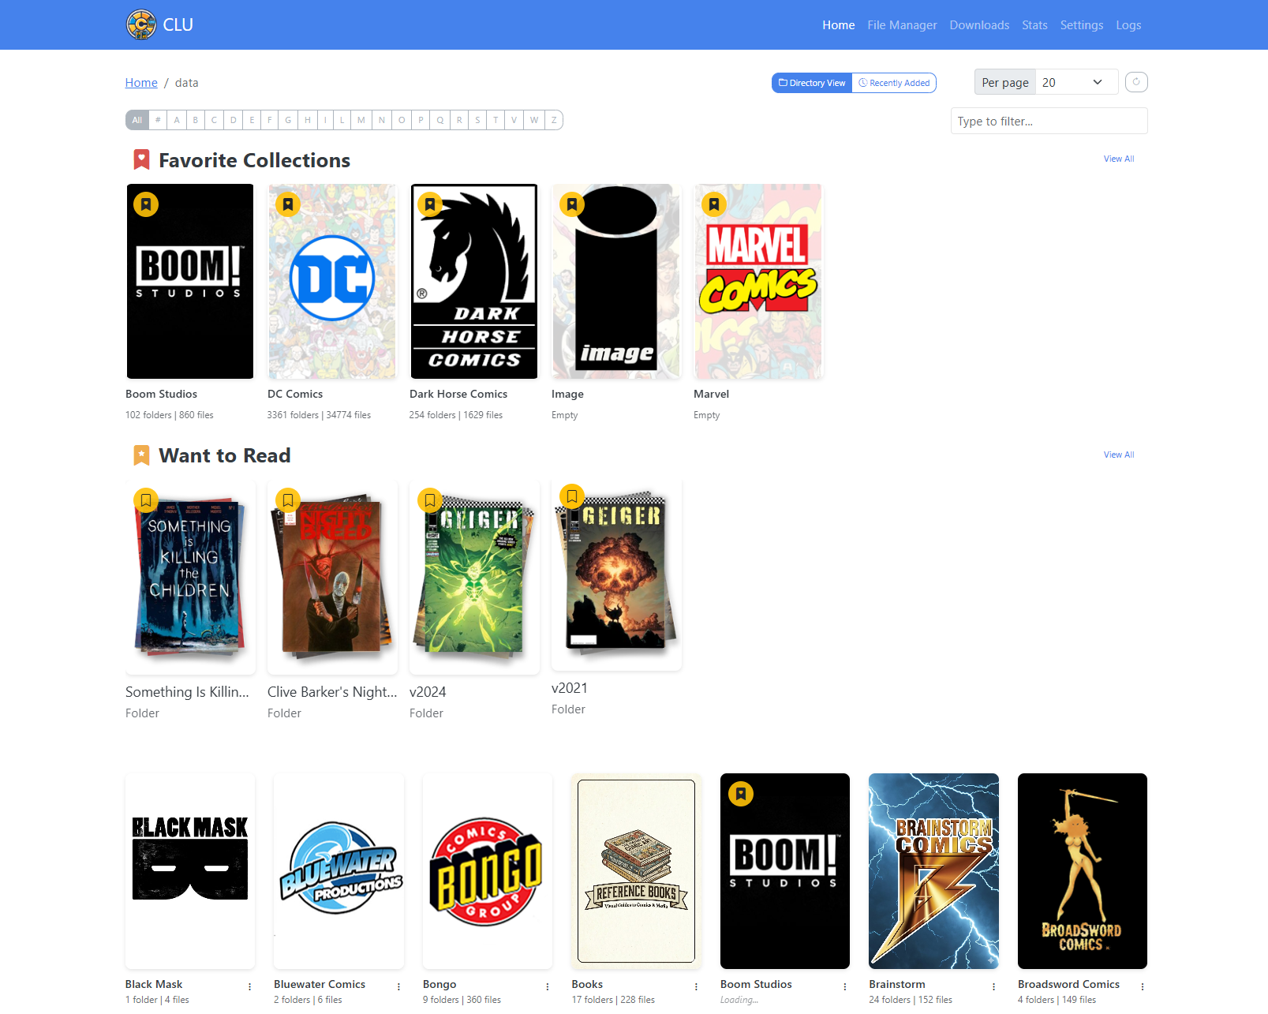1268x1014 pixels.
Task: Open three-dot menu for Brainstorm folder
Action: [993, 986]
